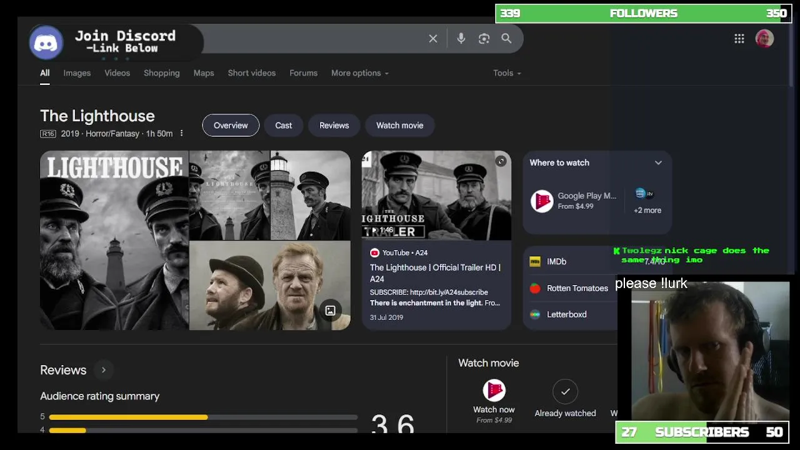The height and width of the screenshot is (450, 800).
Task: Click the Watch movie section heading
Action: (489, 363)
